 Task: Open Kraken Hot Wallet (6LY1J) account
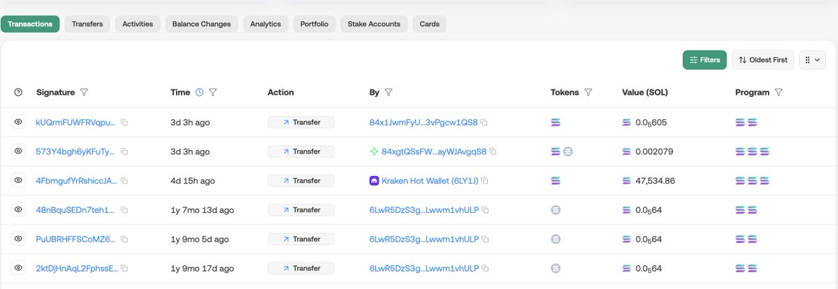pos(431,181)
